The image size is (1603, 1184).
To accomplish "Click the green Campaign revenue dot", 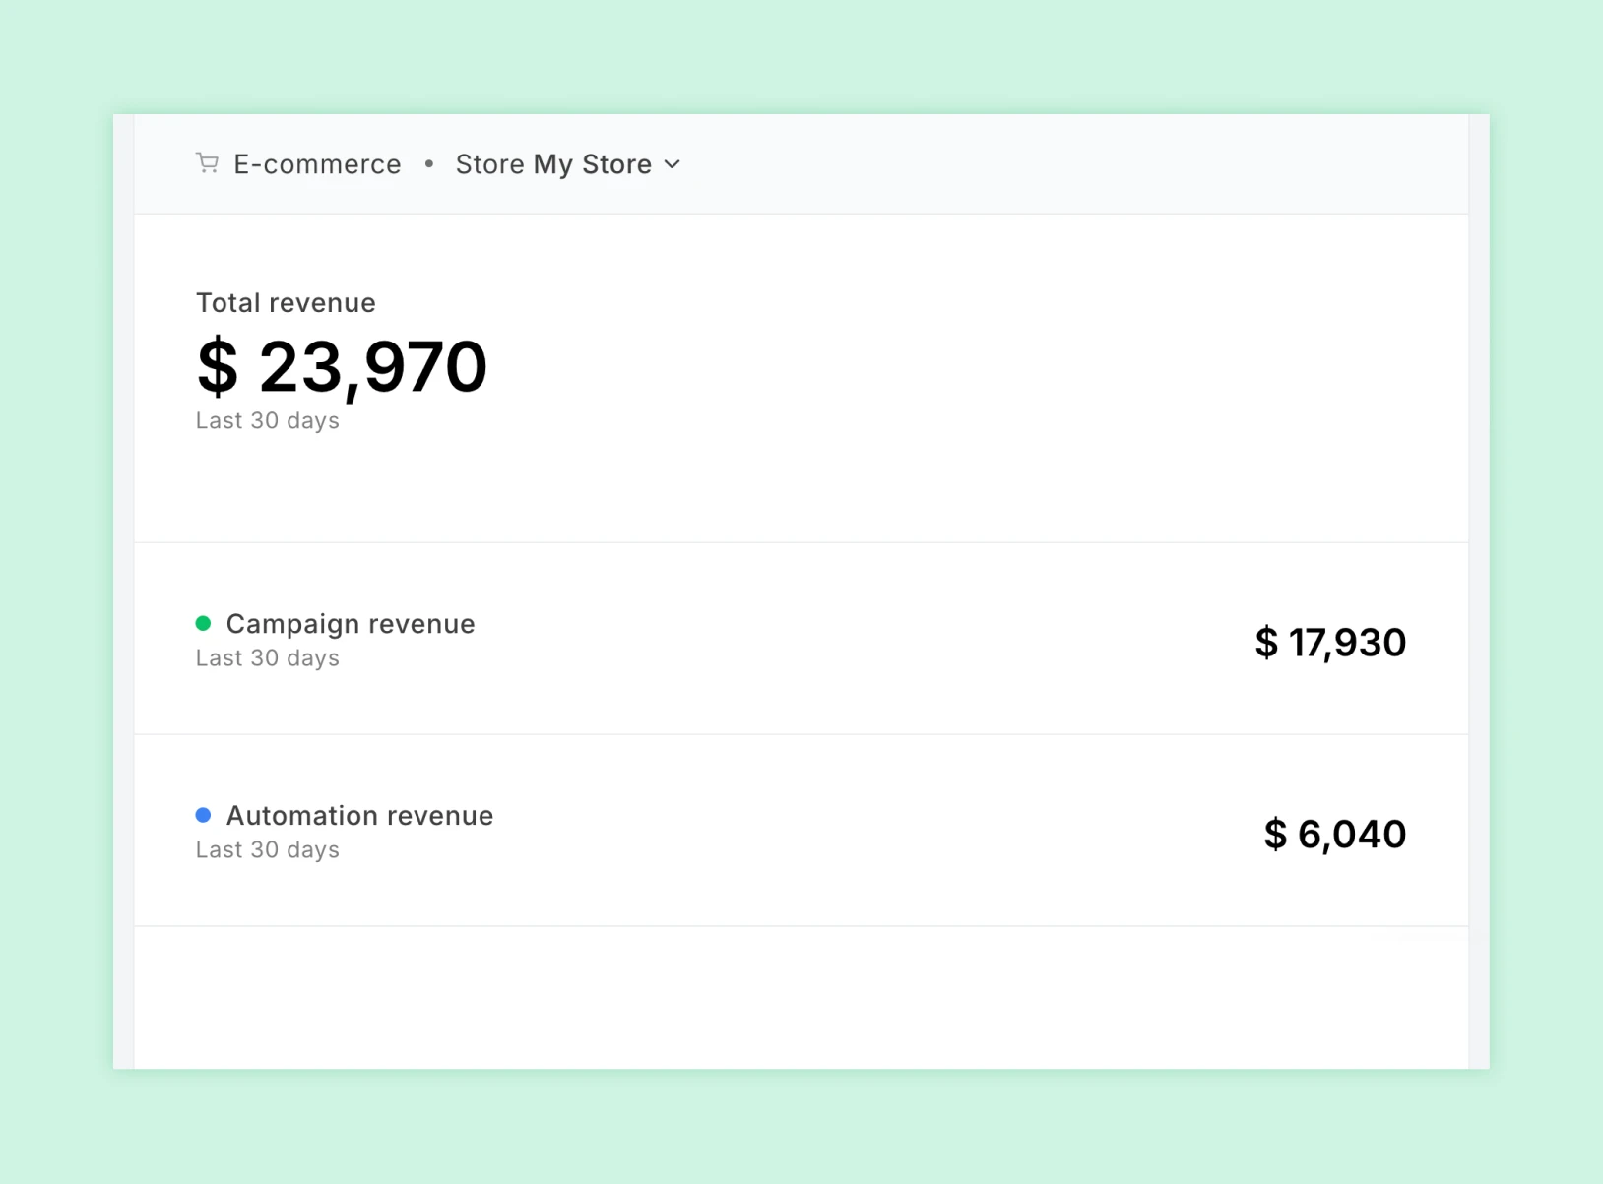I will (204, 623).
